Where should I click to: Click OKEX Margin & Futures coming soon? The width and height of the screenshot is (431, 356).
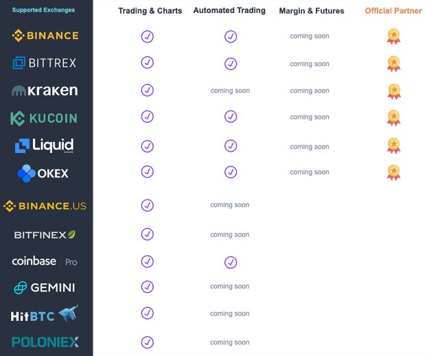click(310, 172)
